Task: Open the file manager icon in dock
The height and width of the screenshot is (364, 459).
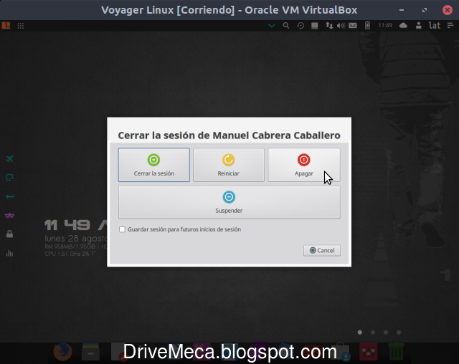Action: 90,351
